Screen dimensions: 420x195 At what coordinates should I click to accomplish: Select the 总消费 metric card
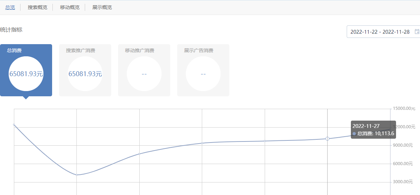26,70
